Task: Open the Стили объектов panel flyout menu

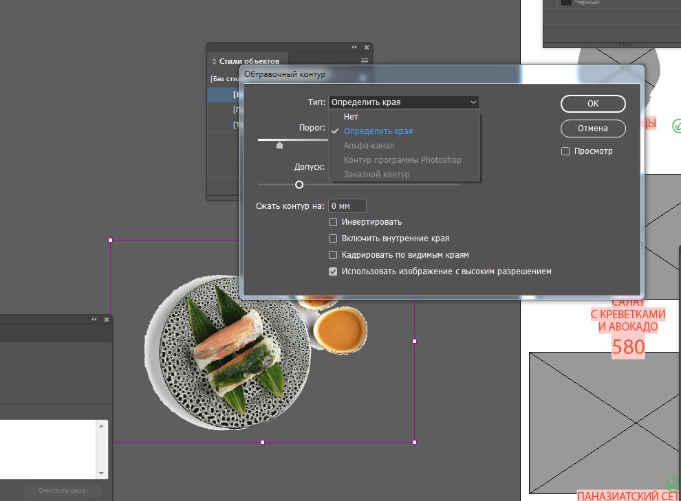Action: pyautogui.click(x=365, y=61)
